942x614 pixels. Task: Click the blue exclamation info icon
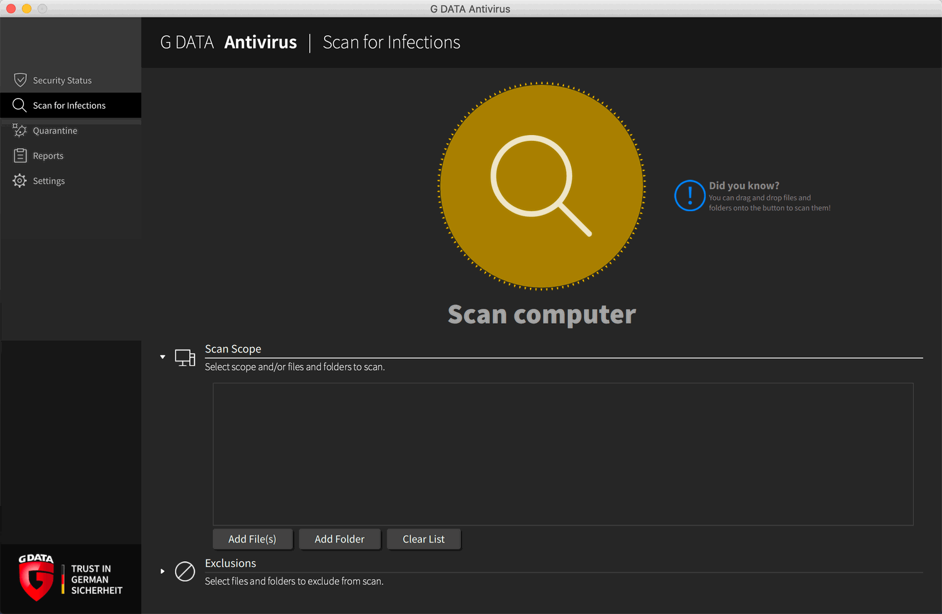pyautogui.click(x=690, y=195)
